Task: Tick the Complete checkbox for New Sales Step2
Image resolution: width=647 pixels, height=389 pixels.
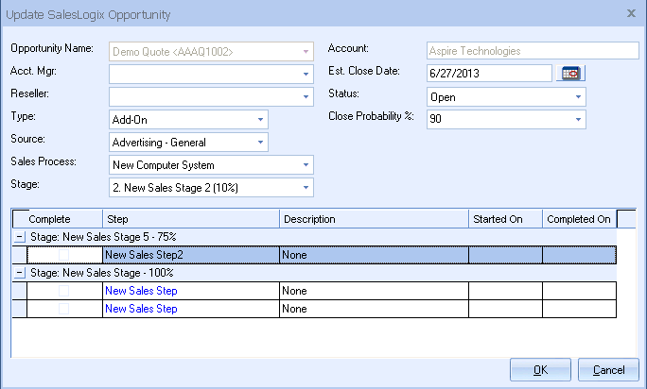Action: [x=64, y=255]
